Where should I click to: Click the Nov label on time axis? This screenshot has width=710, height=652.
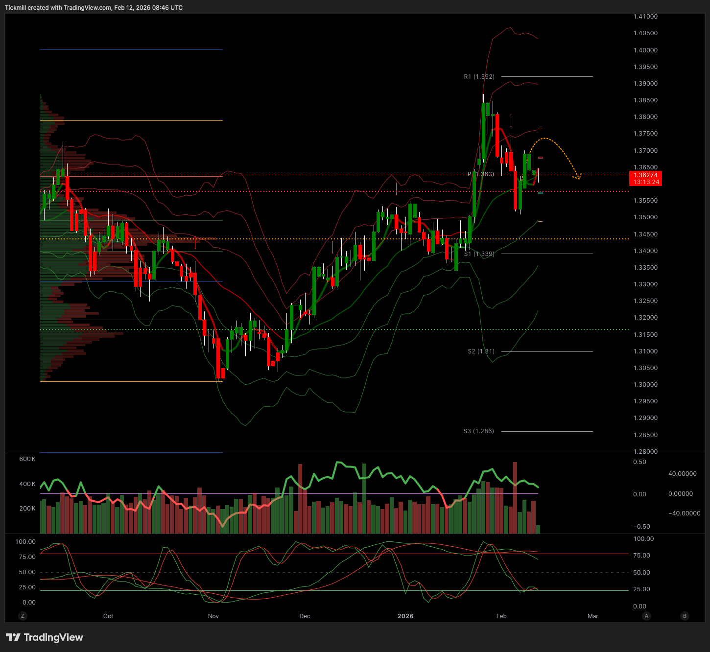point(213,616)
